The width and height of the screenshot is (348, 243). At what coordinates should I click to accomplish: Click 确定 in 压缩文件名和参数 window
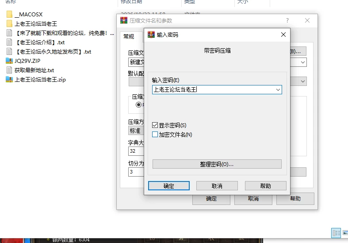pos(211,199)
